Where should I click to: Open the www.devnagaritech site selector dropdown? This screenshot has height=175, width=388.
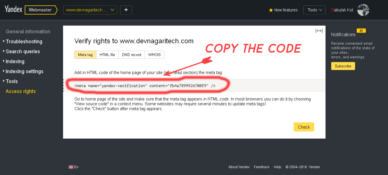90,10
